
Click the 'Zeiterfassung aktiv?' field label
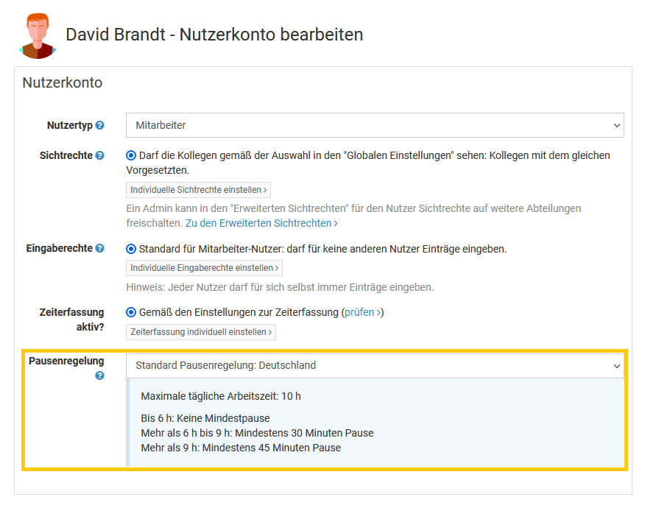tap(71, 319)
